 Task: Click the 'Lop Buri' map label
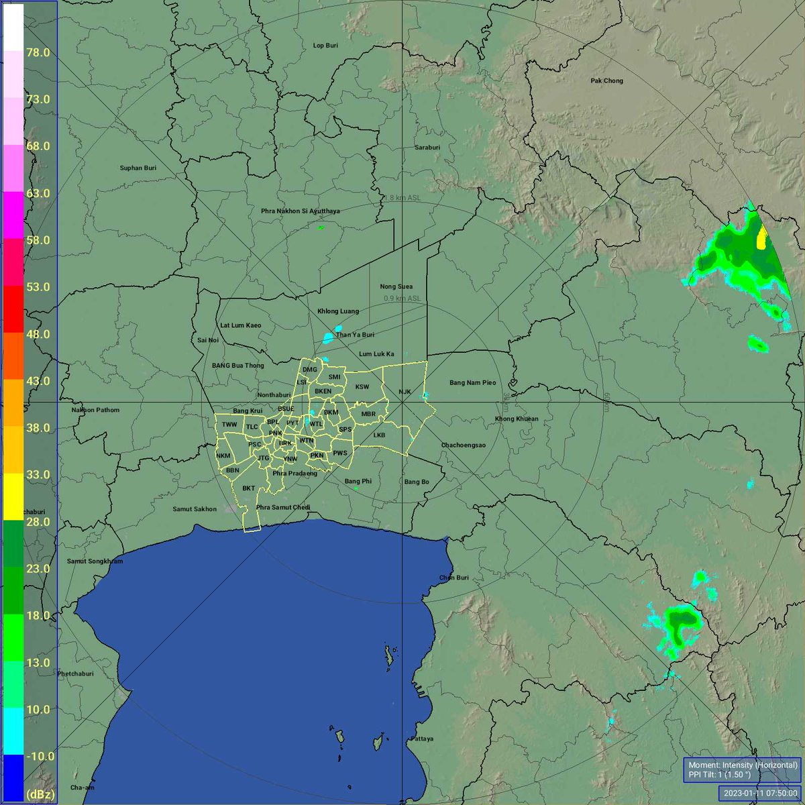click(x=326, y=46)
